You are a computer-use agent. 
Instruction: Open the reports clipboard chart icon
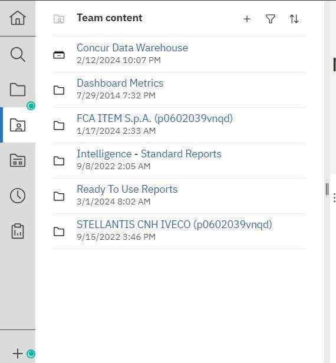pos(18,231)
